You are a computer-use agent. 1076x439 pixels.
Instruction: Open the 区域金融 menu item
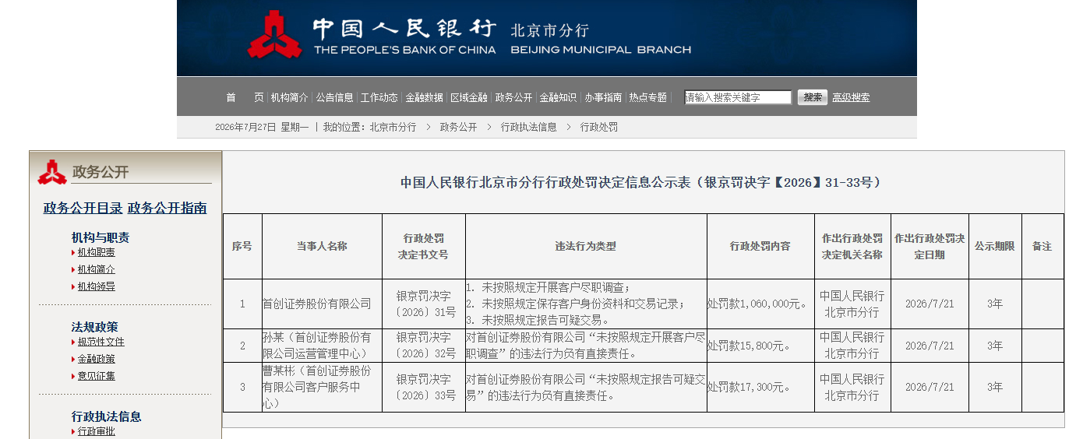(x=469, y=97)
